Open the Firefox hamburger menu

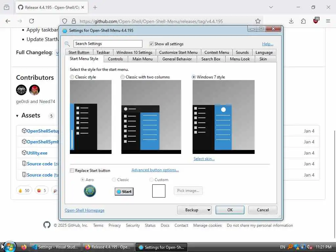328,21
